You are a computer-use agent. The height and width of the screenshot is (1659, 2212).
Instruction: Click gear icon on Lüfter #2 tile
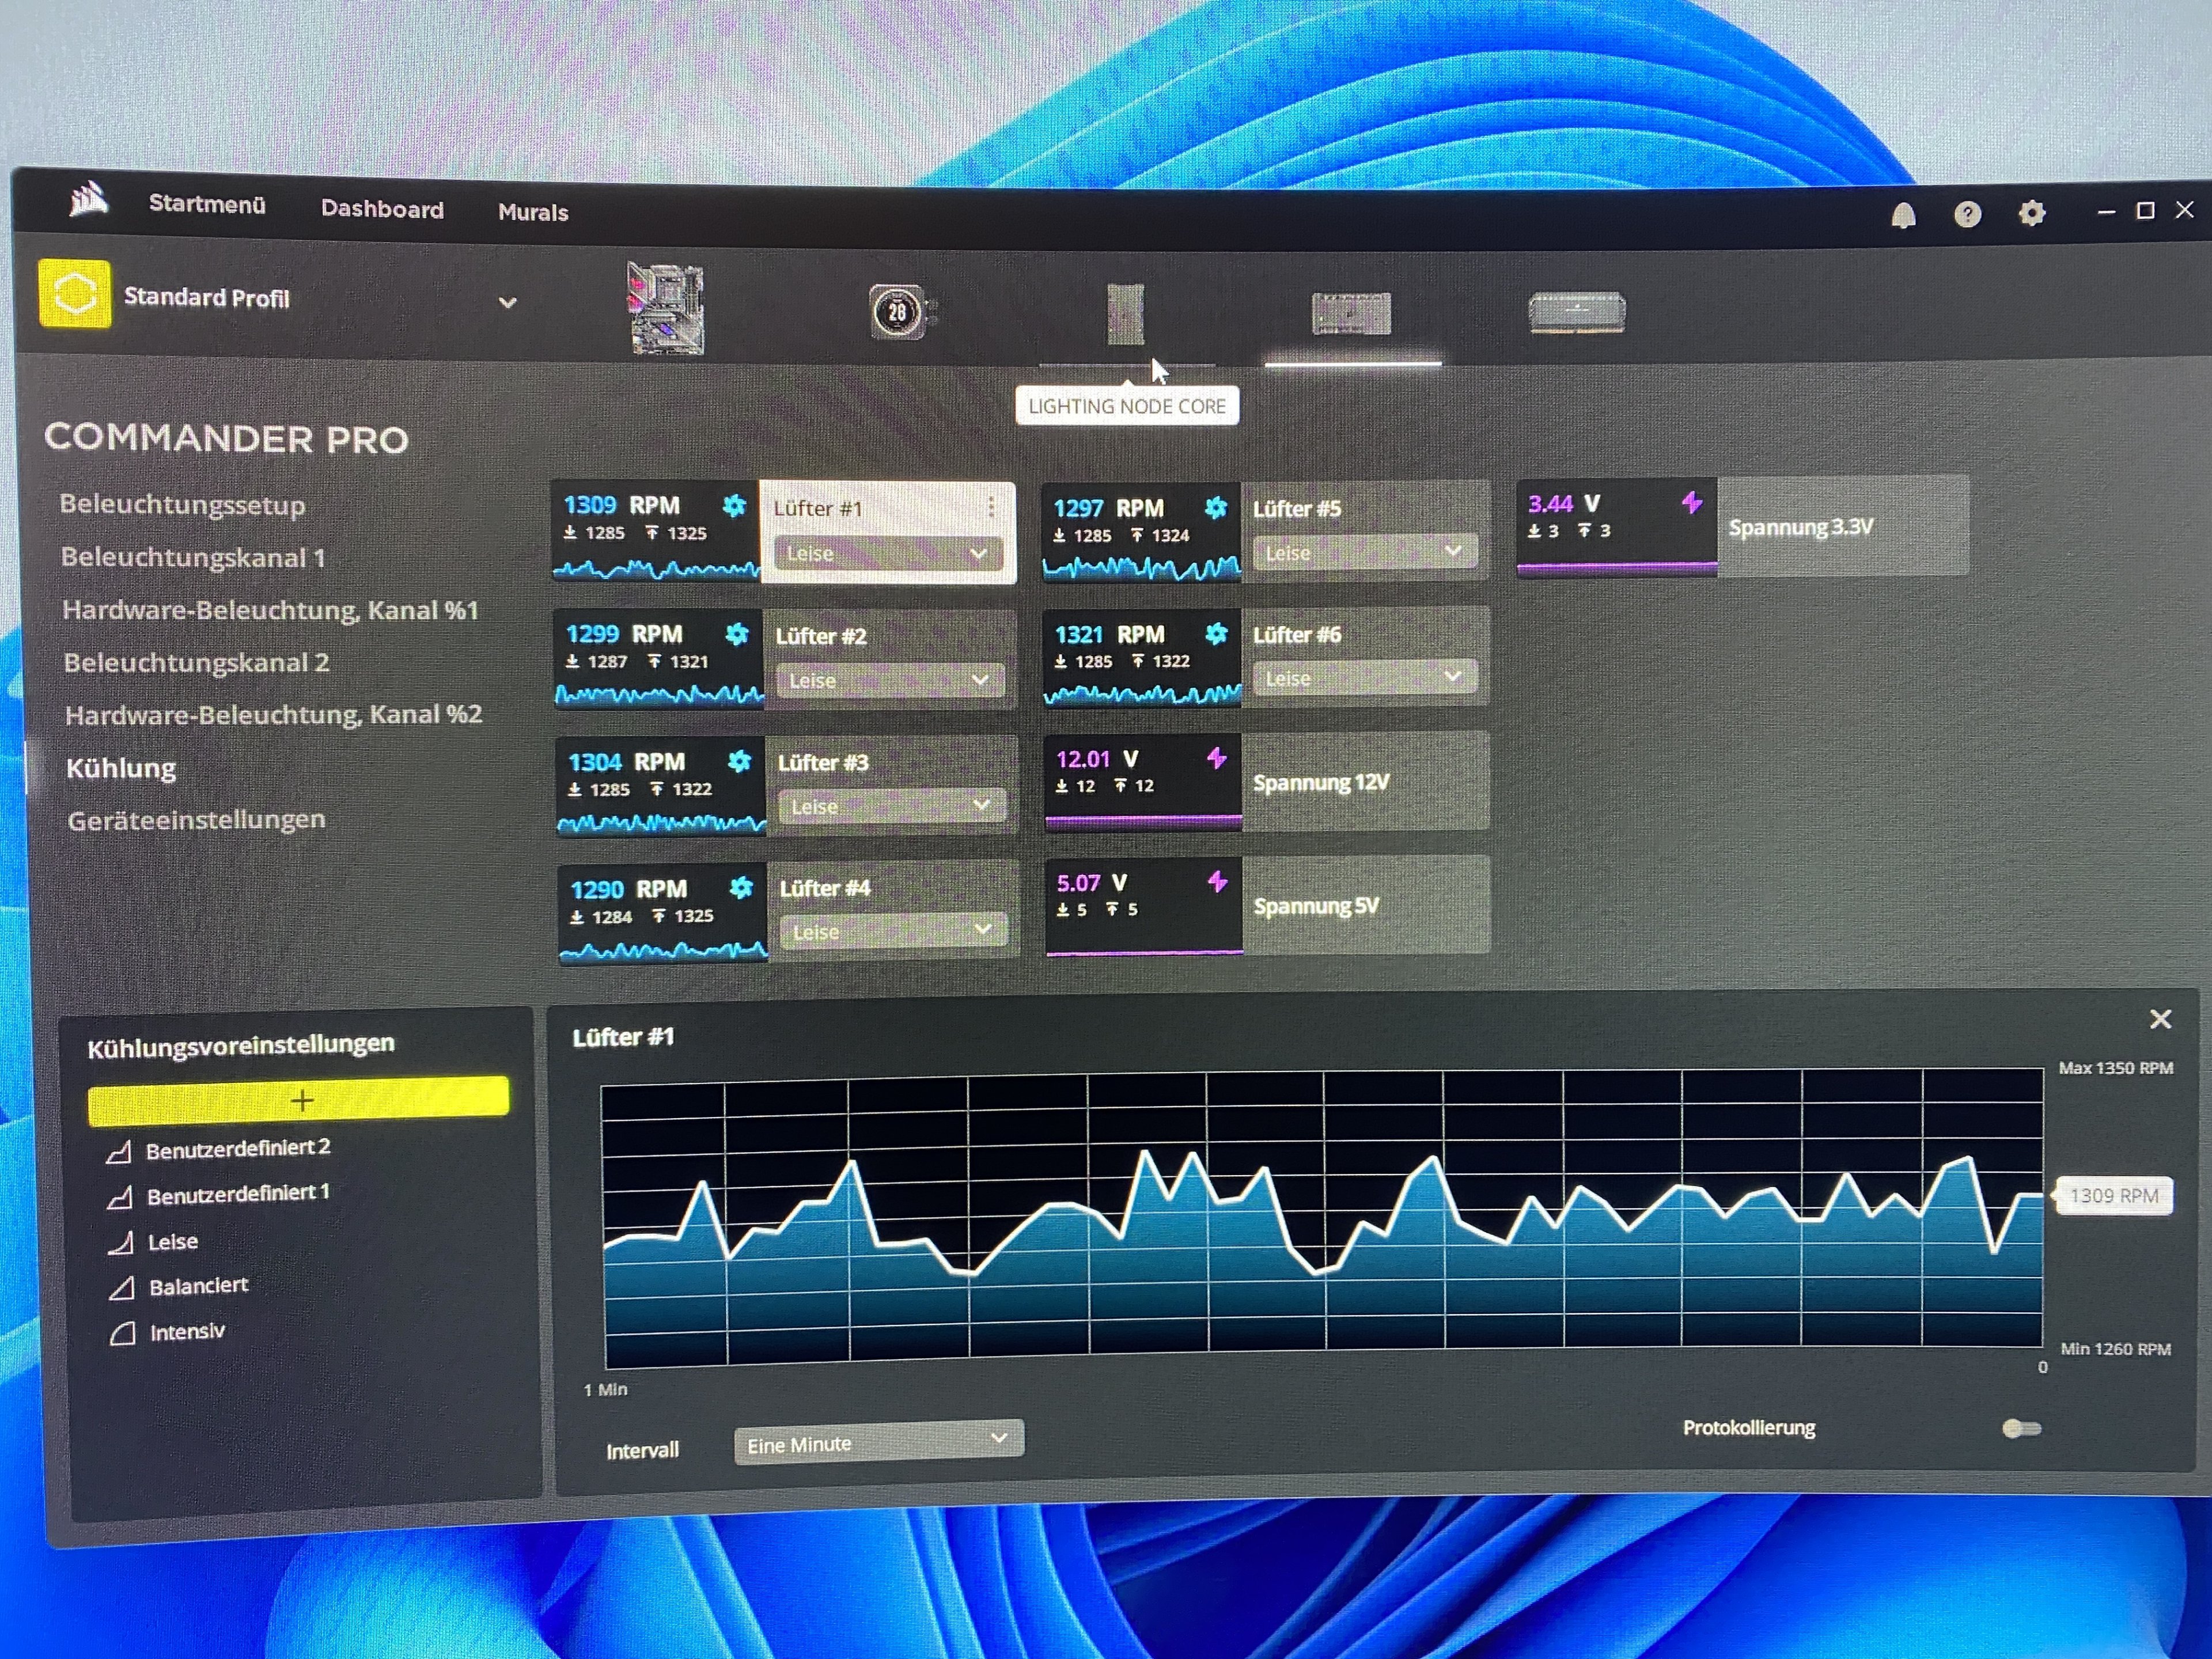coord(737,634)
